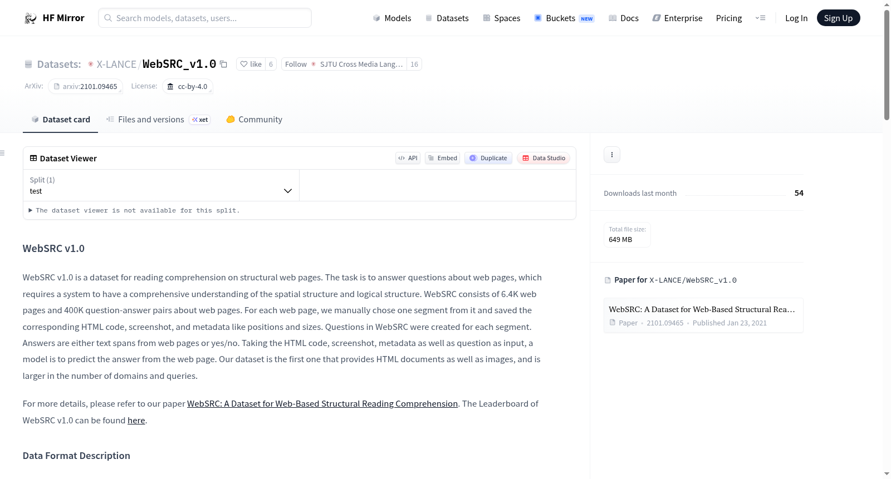Open the arxiv:2101.09465 tag
This screenshot has width=891, height=479.
[86, 86]
